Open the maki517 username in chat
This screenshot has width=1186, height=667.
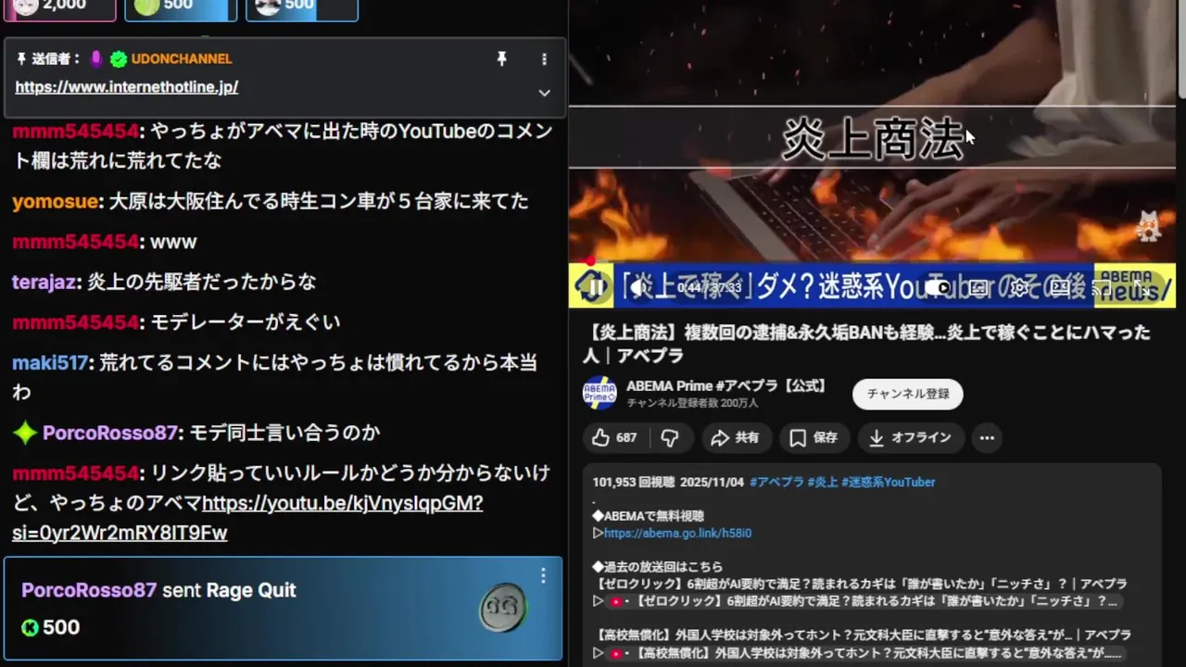50,363
